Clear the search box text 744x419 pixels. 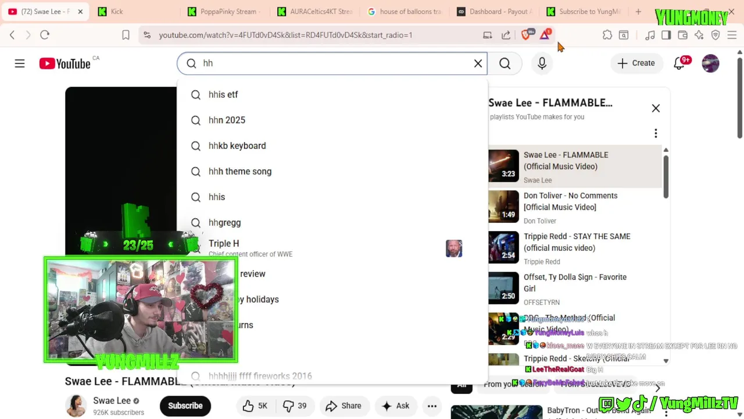point(478,63)
